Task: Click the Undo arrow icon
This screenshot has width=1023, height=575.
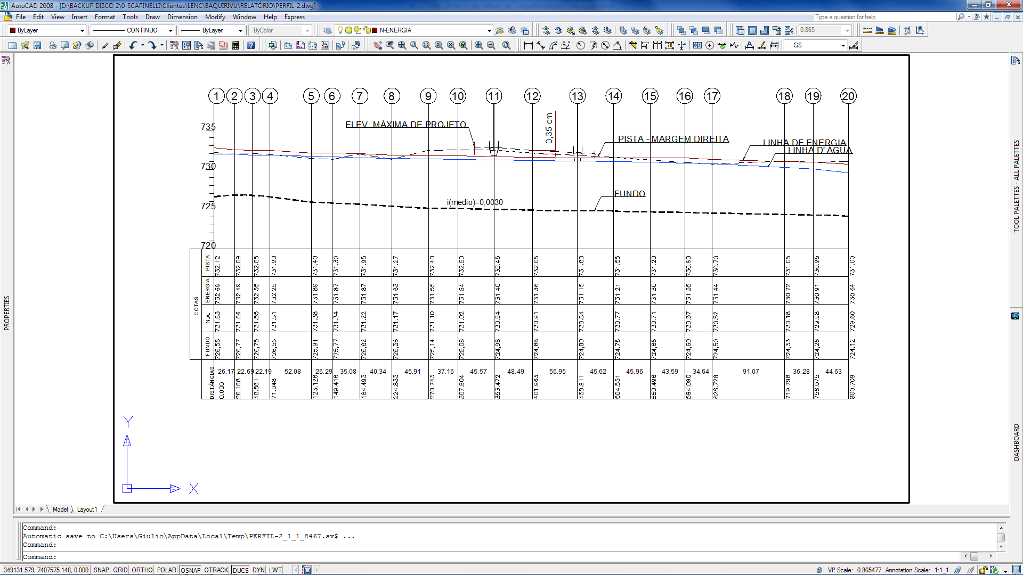Action: tap(133, 45)
